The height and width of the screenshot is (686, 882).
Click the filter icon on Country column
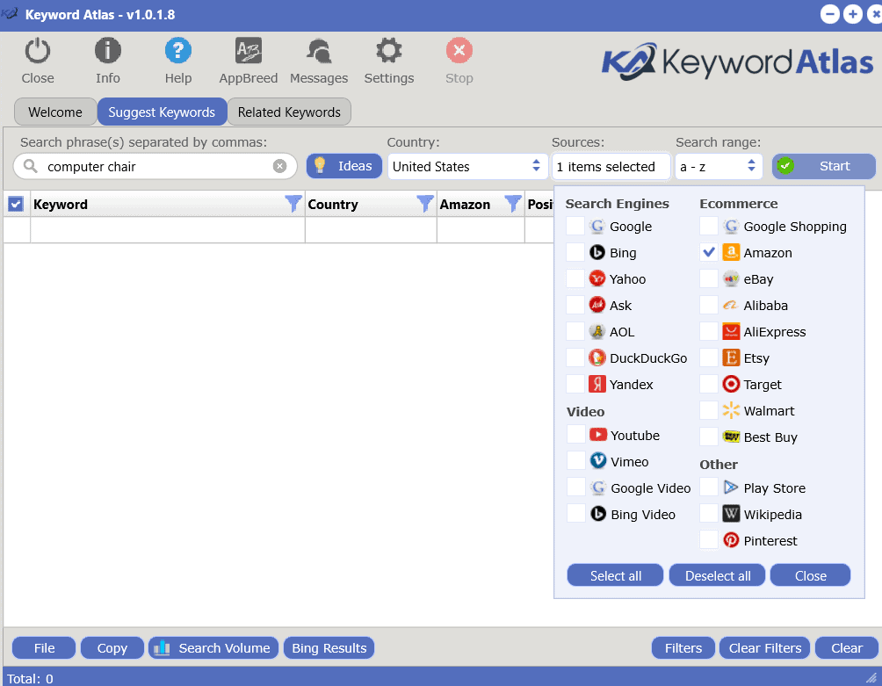click(x=425, y=204)
